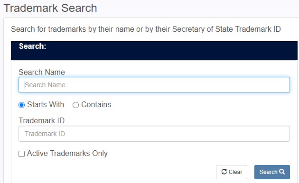Click the magnifying glass icon on Search button
299x183 pixels.
[x=282, y=172]
